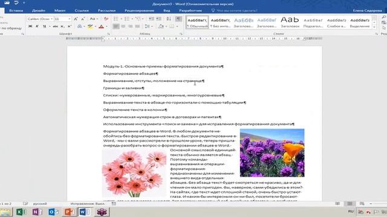Open Styles pane launcher (Стили)

click(376, 34)
